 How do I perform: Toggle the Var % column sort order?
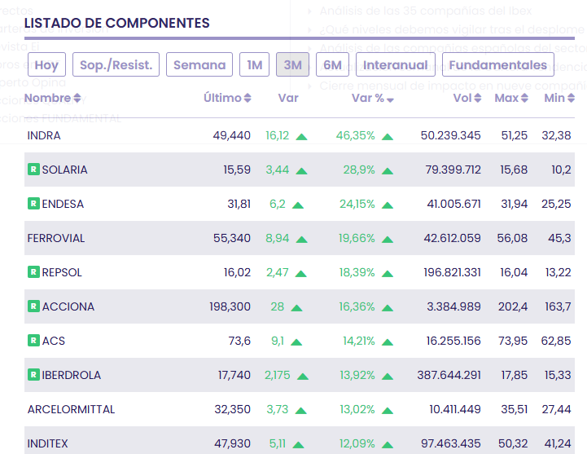(373, 99)
